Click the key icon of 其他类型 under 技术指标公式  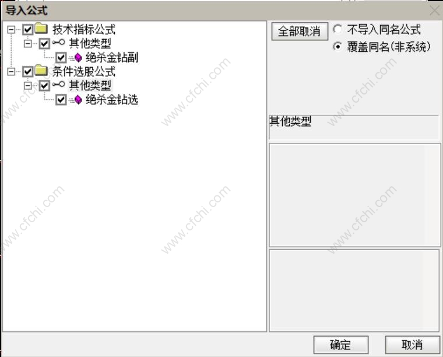point(59,43)
